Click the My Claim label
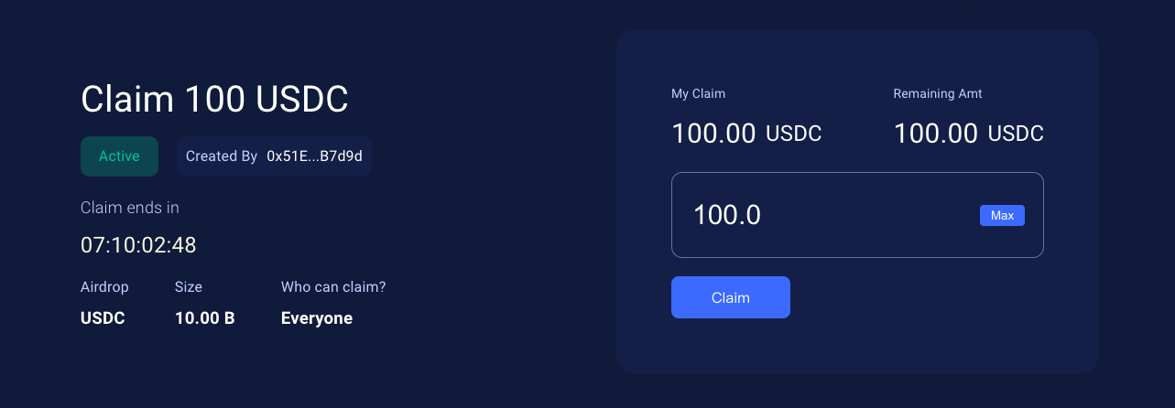The height and width of the screenshot is (408, 1175). pyautogui.click(x=699, y=93)
